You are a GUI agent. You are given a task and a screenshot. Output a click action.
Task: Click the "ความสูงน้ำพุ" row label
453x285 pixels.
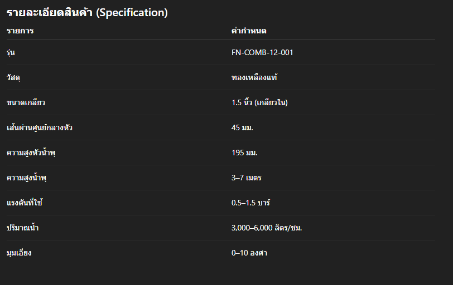click(26, 178)
